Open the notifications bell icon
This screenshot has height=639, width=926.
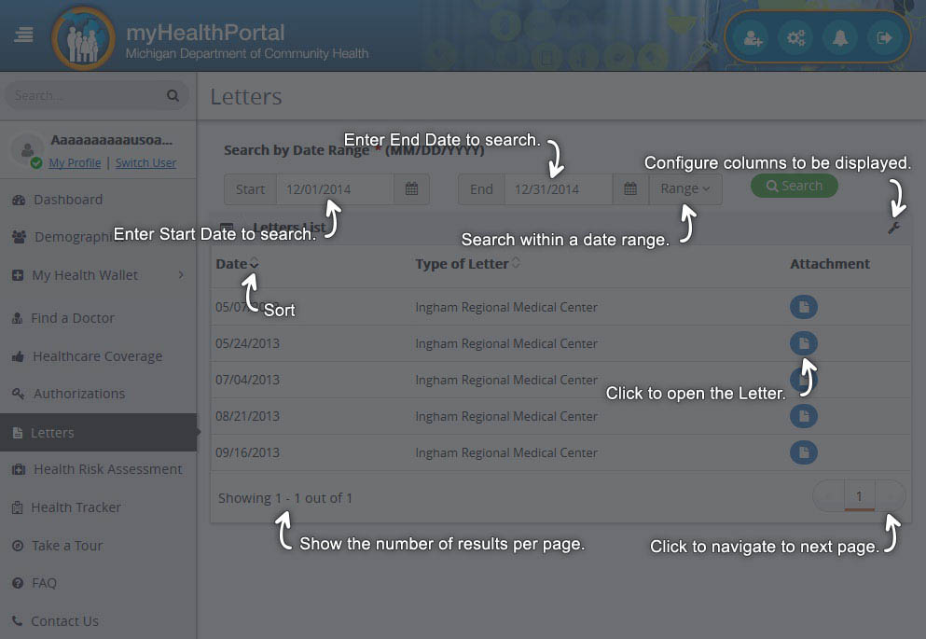coord(840,38)
